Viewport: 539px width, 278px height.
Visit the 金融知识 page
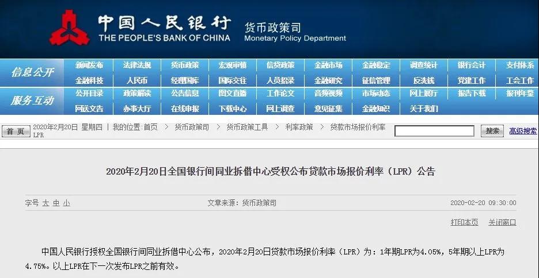coord(376,109)
